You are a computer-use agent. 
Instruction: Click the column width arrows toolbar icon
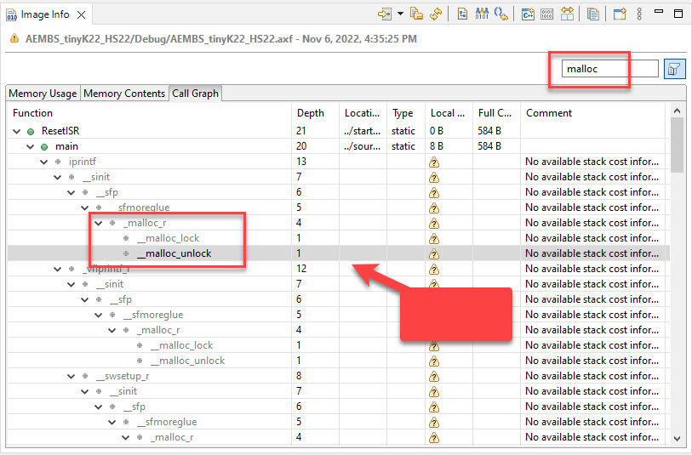[567, 14]
